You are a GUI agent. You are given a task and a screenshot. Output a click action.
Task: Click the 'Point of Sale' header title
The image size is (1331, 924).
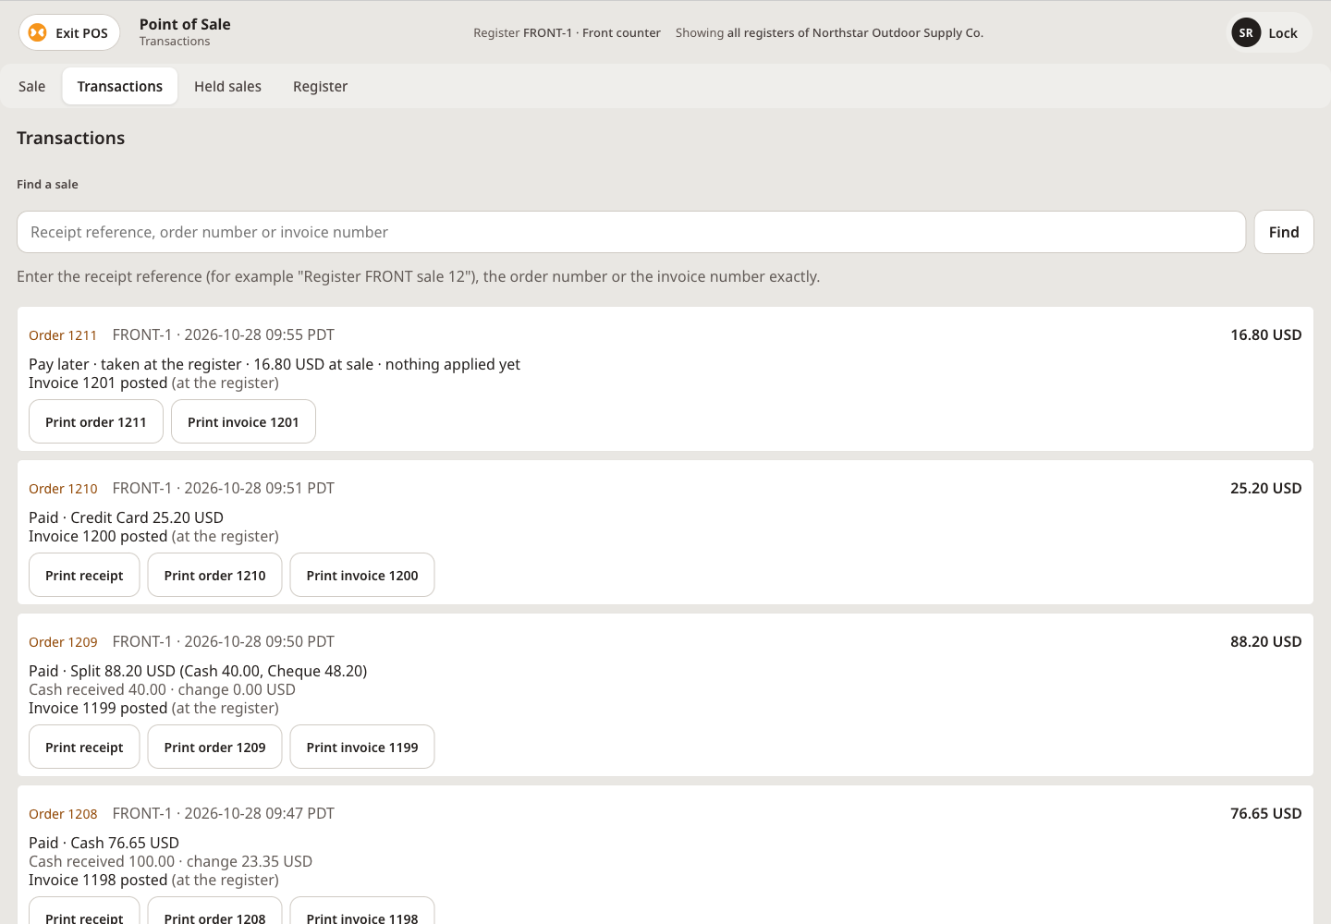pyautogui.click(x=185, y=25)
